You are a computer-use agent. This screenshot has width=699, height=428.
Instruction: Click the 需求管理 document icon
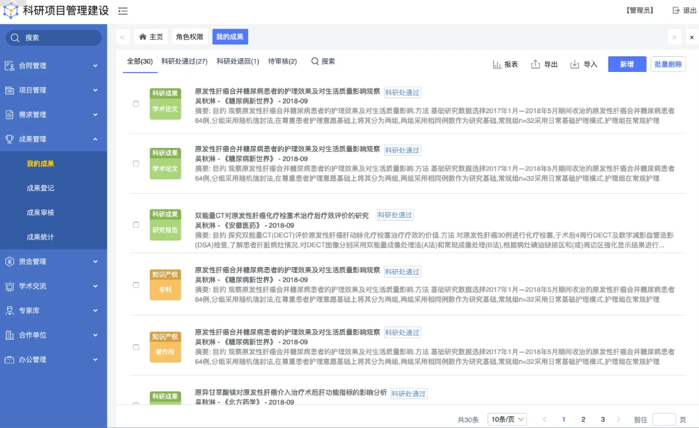tap(9, 115)
